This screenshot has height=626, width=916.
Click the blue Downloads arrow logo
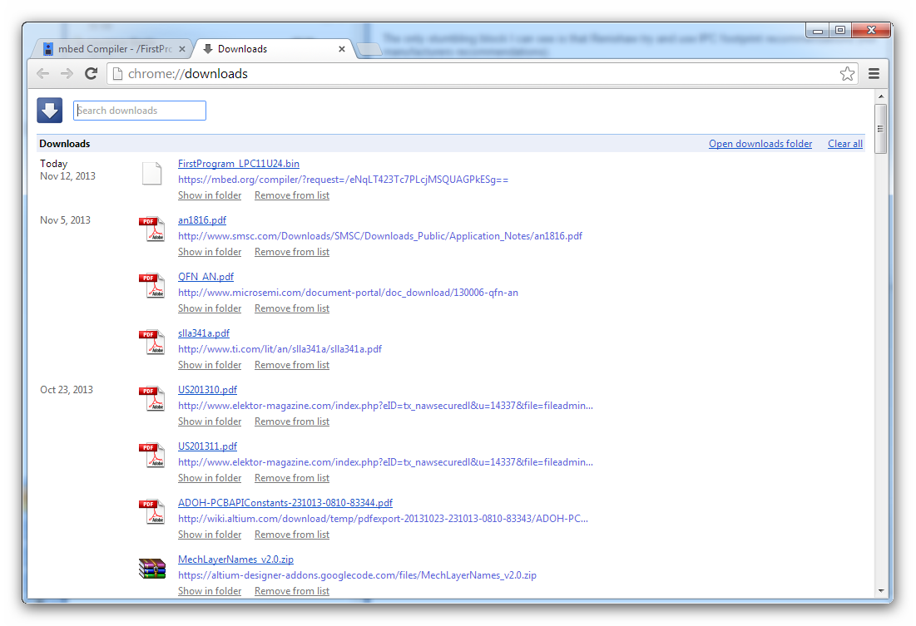click(x=50, y=111)
